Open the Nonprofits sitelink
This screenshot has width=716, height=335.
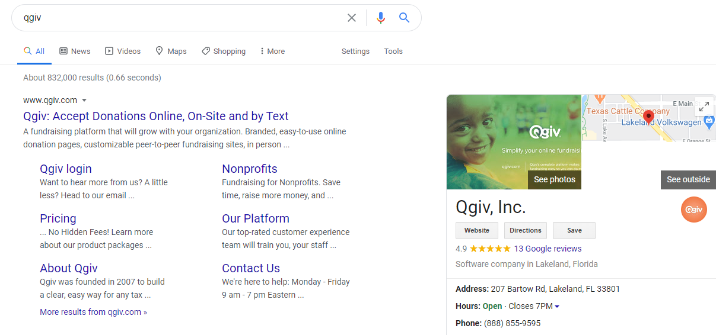tap(250, 169)
